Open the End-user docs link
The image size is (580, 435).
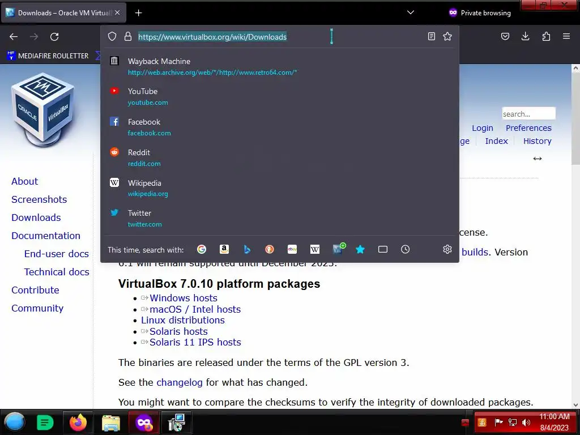(x=56, y=254)
